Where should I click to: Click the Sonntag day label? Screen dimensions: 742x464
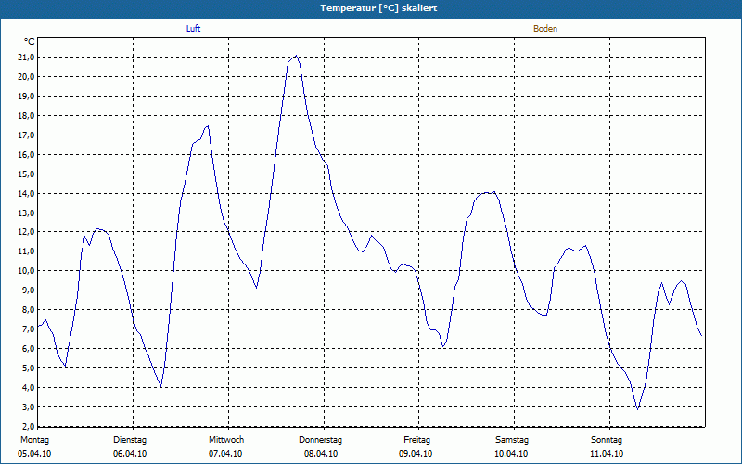pyautogui.click(x=607, y=440)
